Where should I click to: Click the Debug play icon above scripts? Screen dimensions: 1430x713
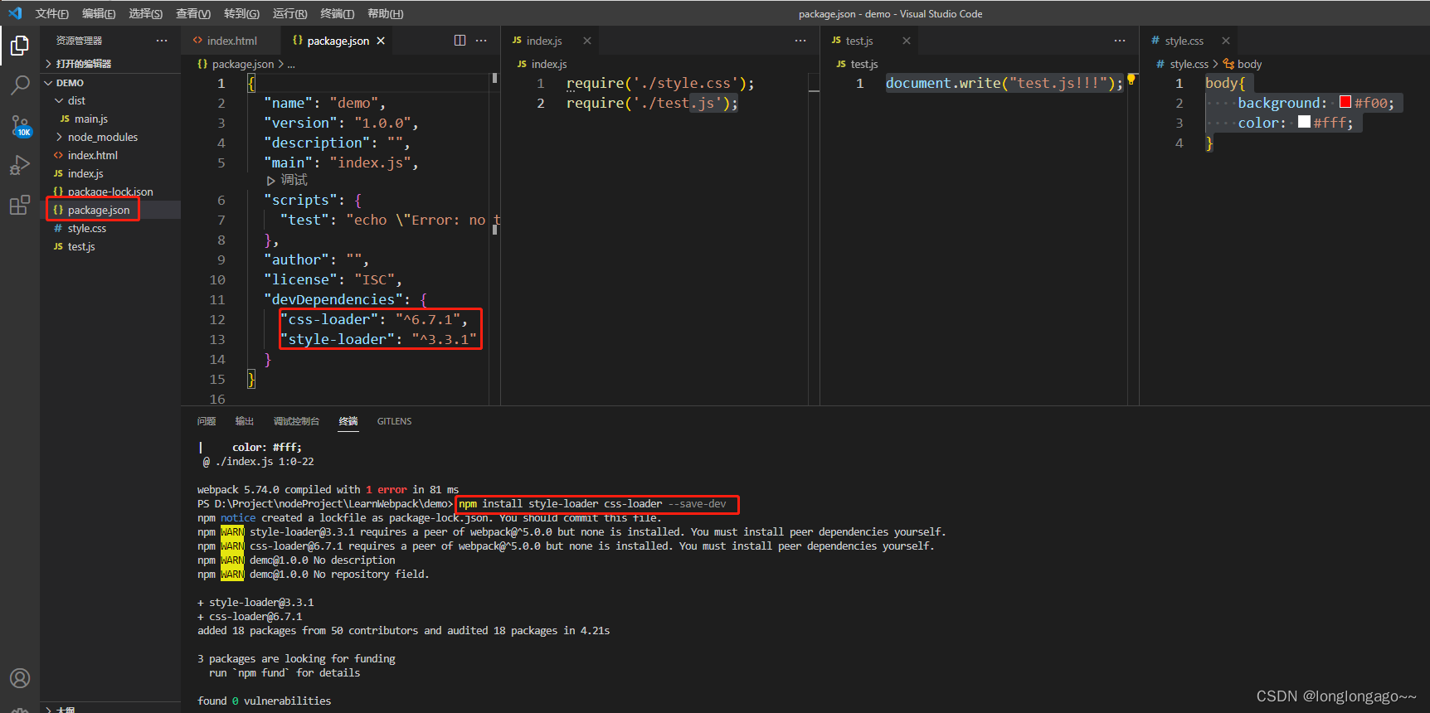[x=271, y=181]
